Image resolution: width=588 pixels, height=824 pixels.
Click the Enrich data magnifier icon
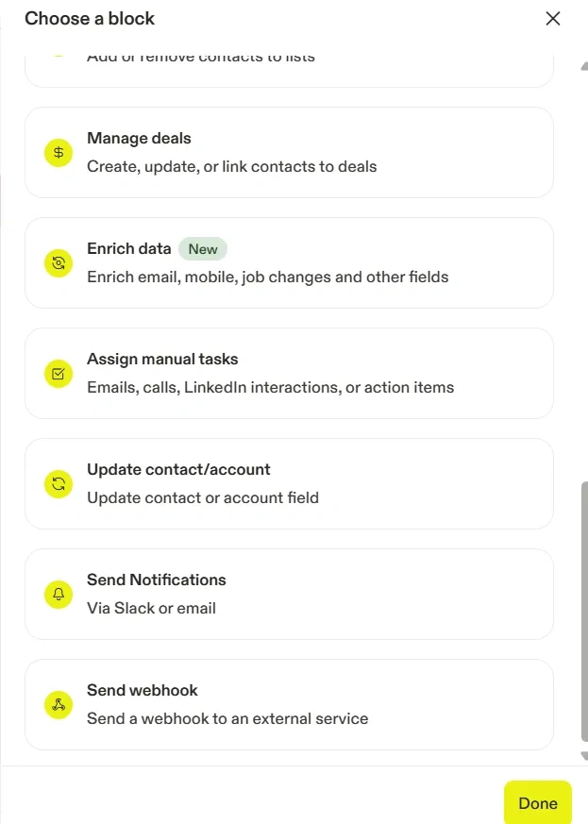click(59, 263)
